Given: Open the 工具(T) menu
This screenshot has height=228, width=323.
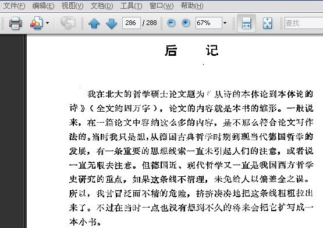Looking at the screenshot, I should click(131, 6).
